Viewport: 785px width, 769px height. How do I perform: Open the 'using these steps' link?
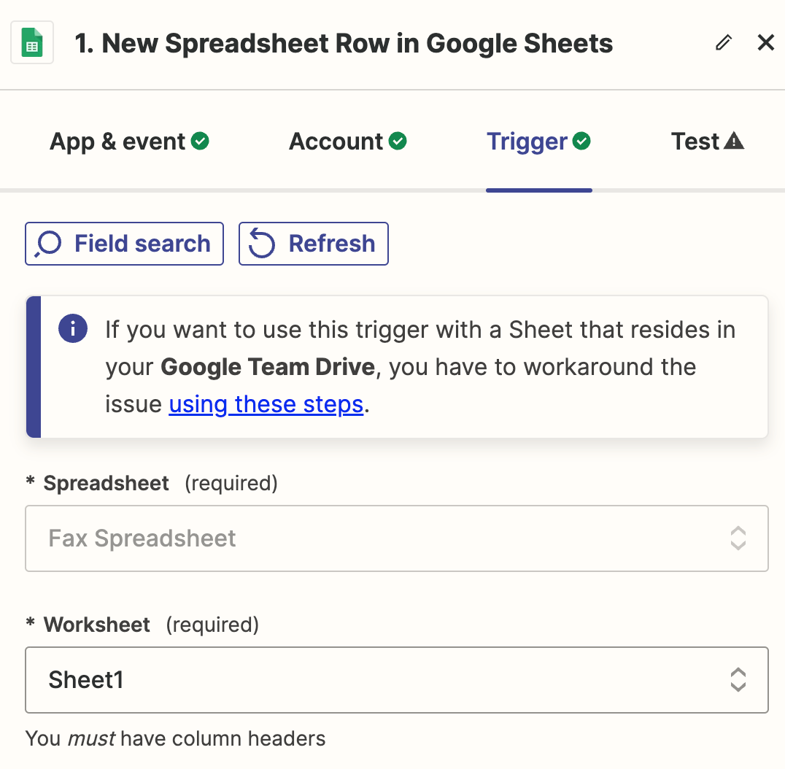(x=266, y=404)
